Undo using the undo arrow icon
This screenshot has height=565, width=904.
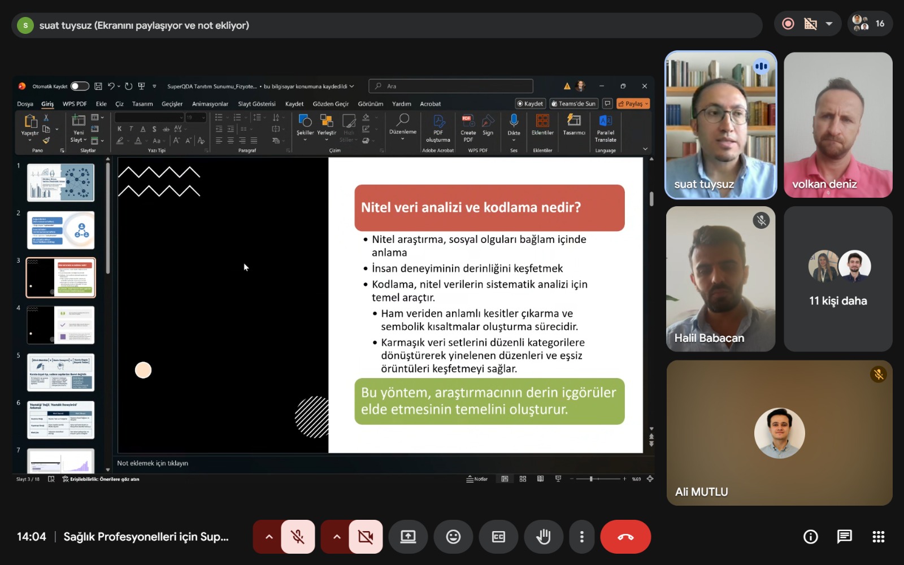111,86
